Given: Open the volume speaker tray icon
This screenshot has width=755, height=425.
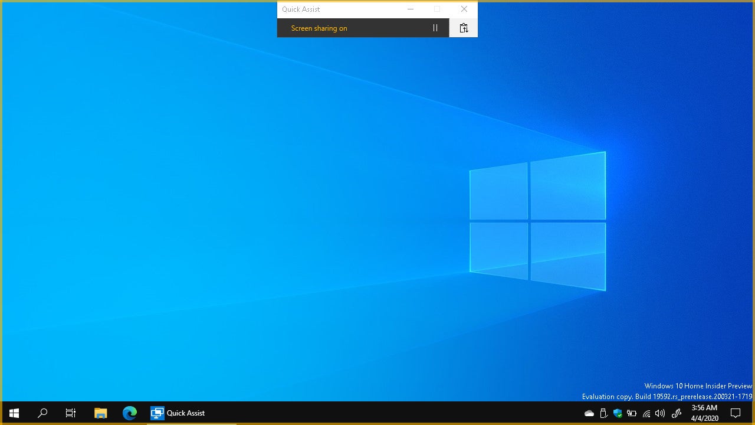Looking at the screenshot, I should [x=660, y=413].
